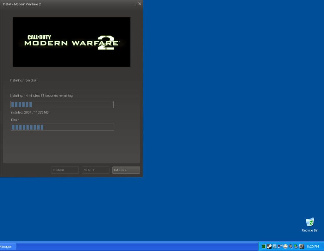Click the Manager taskbar button
This screenshot has width=324, height=251.
point(7,247)
